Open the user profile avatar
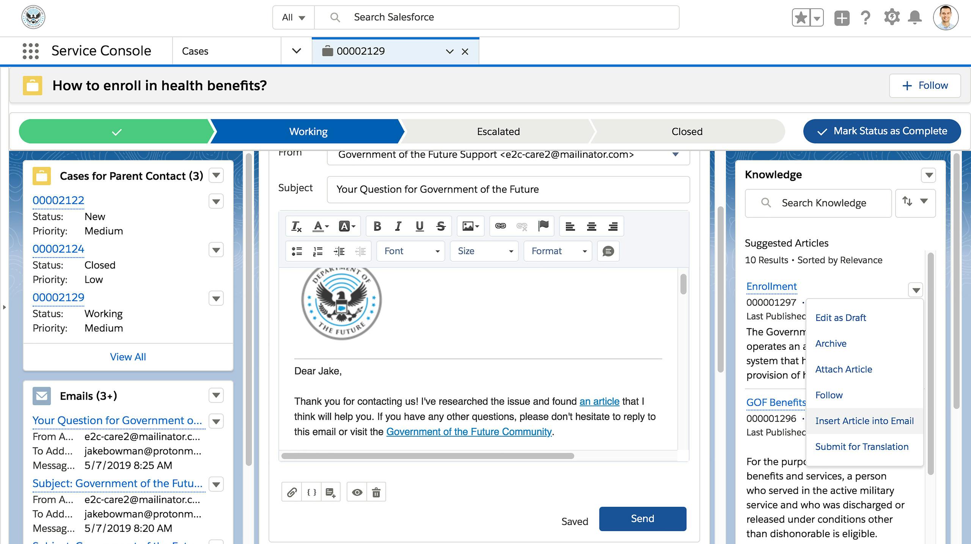 [946, 17]
